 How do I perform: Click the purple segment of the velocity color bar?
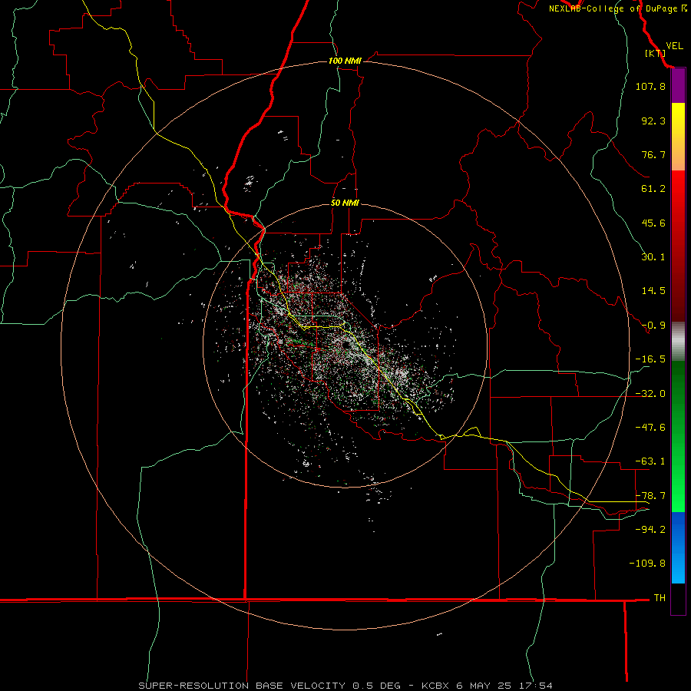click(678, 86)
